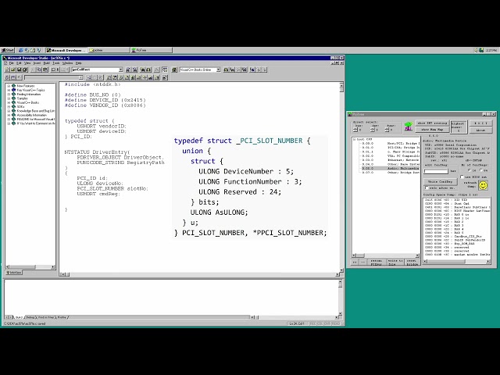Click the show IRQ routing button
Image resolution: width=500 pixels, height=375 pixels.
pyautogui.click(x=432, y=123)
